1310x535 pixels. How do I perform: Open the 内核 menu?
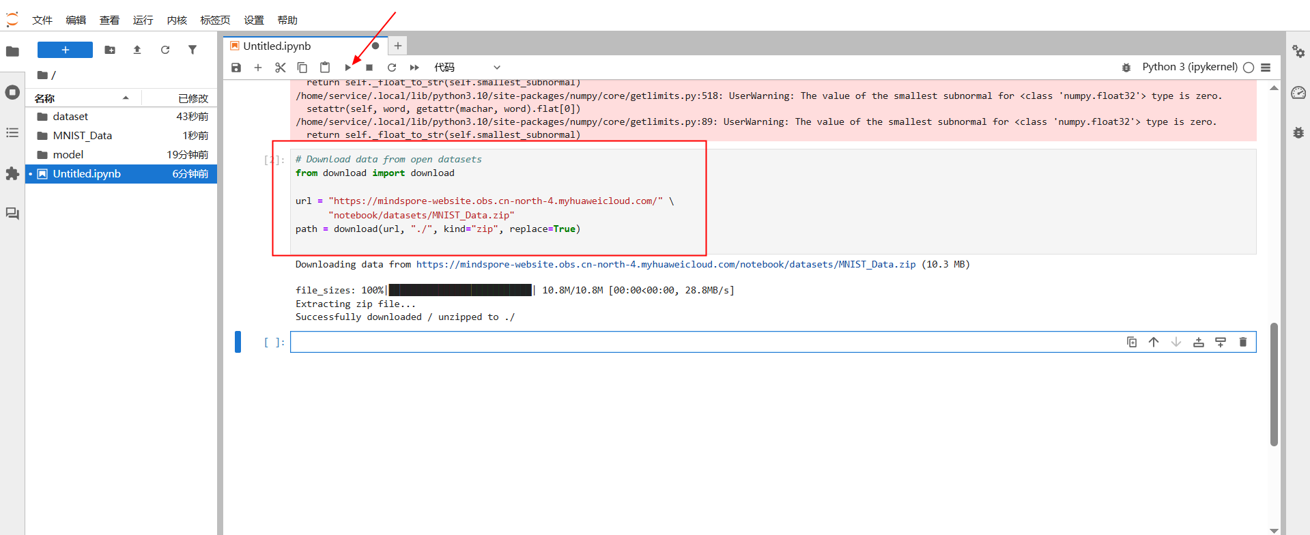(x=177, y=20)
